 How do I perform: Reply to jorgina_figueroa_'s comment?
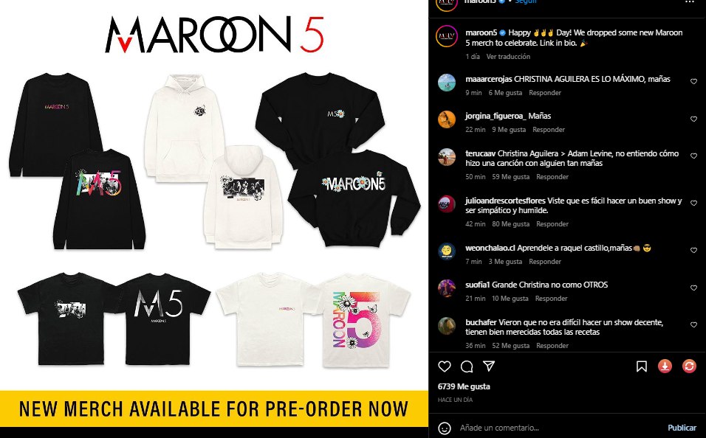(549, 130)
